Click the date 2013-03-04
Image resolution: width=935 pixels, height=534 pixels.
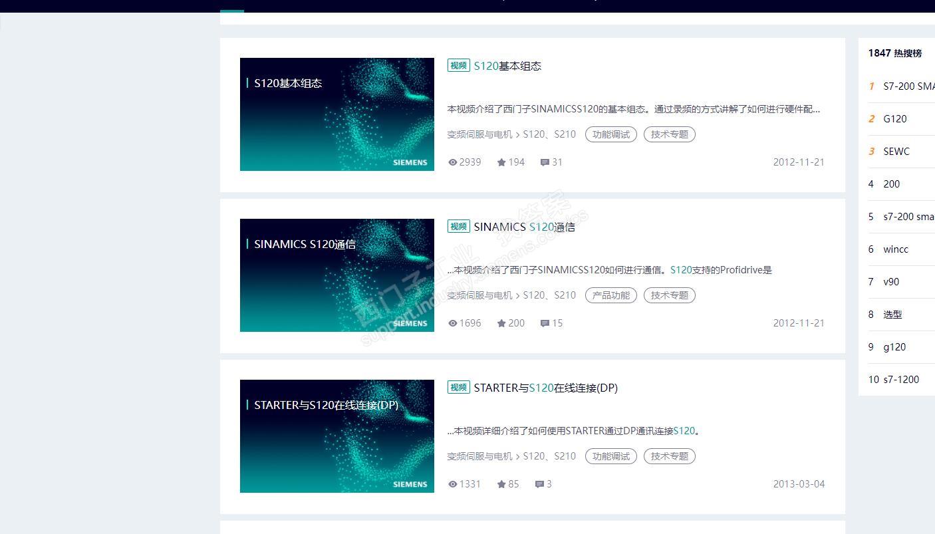tap(799, 484)
